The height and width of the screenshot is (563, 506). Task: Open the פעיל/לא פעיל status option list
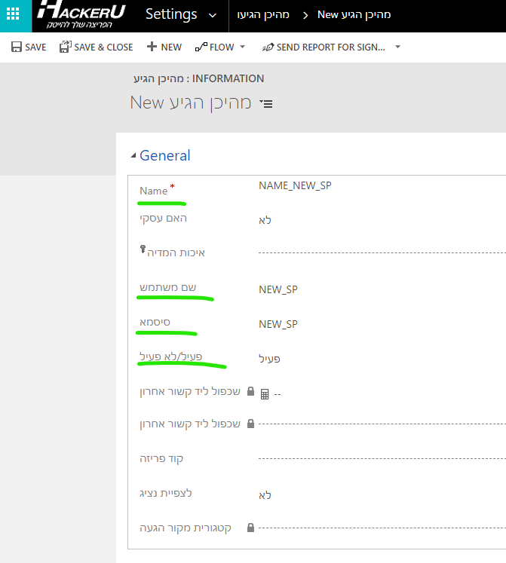point(270,359)
